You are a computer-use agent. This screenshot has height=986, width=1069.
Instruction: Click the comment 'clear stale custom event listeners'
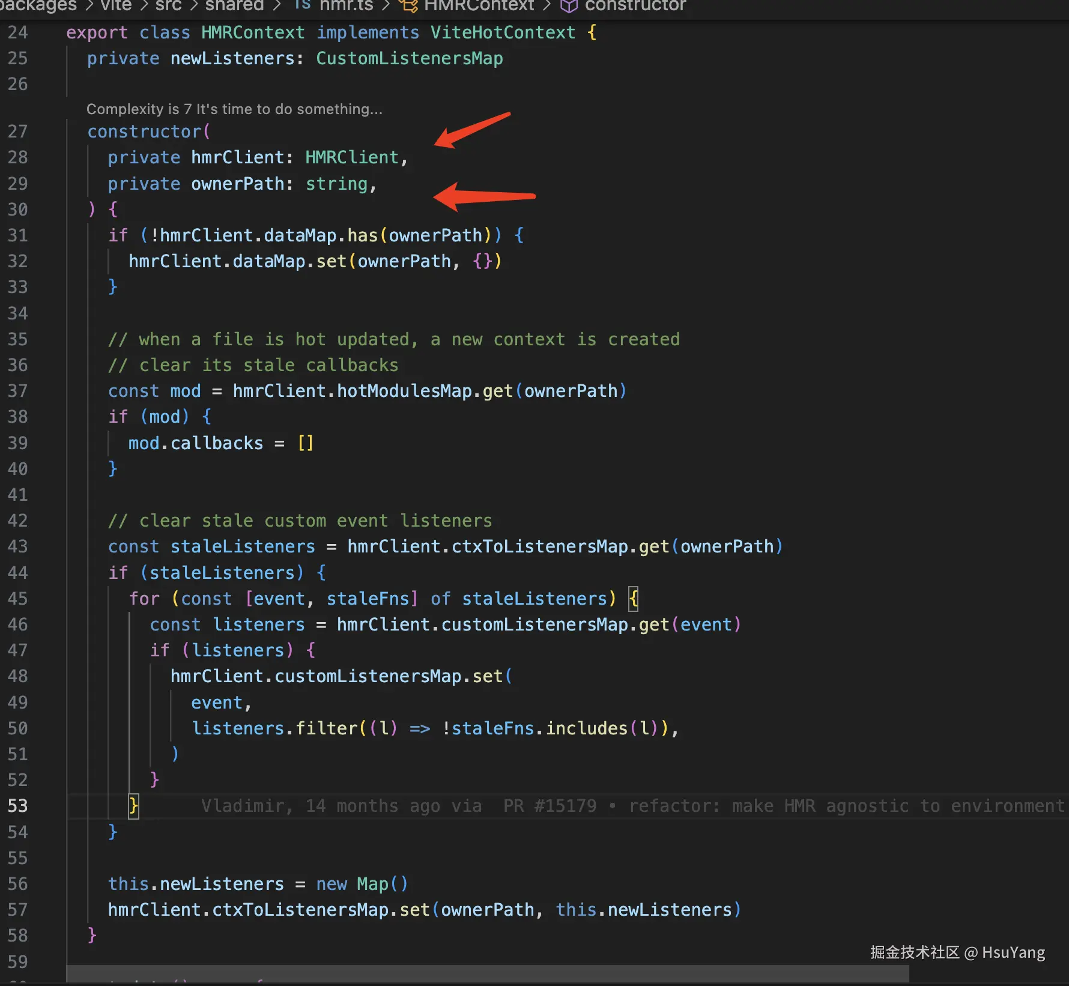pos(300,521)
